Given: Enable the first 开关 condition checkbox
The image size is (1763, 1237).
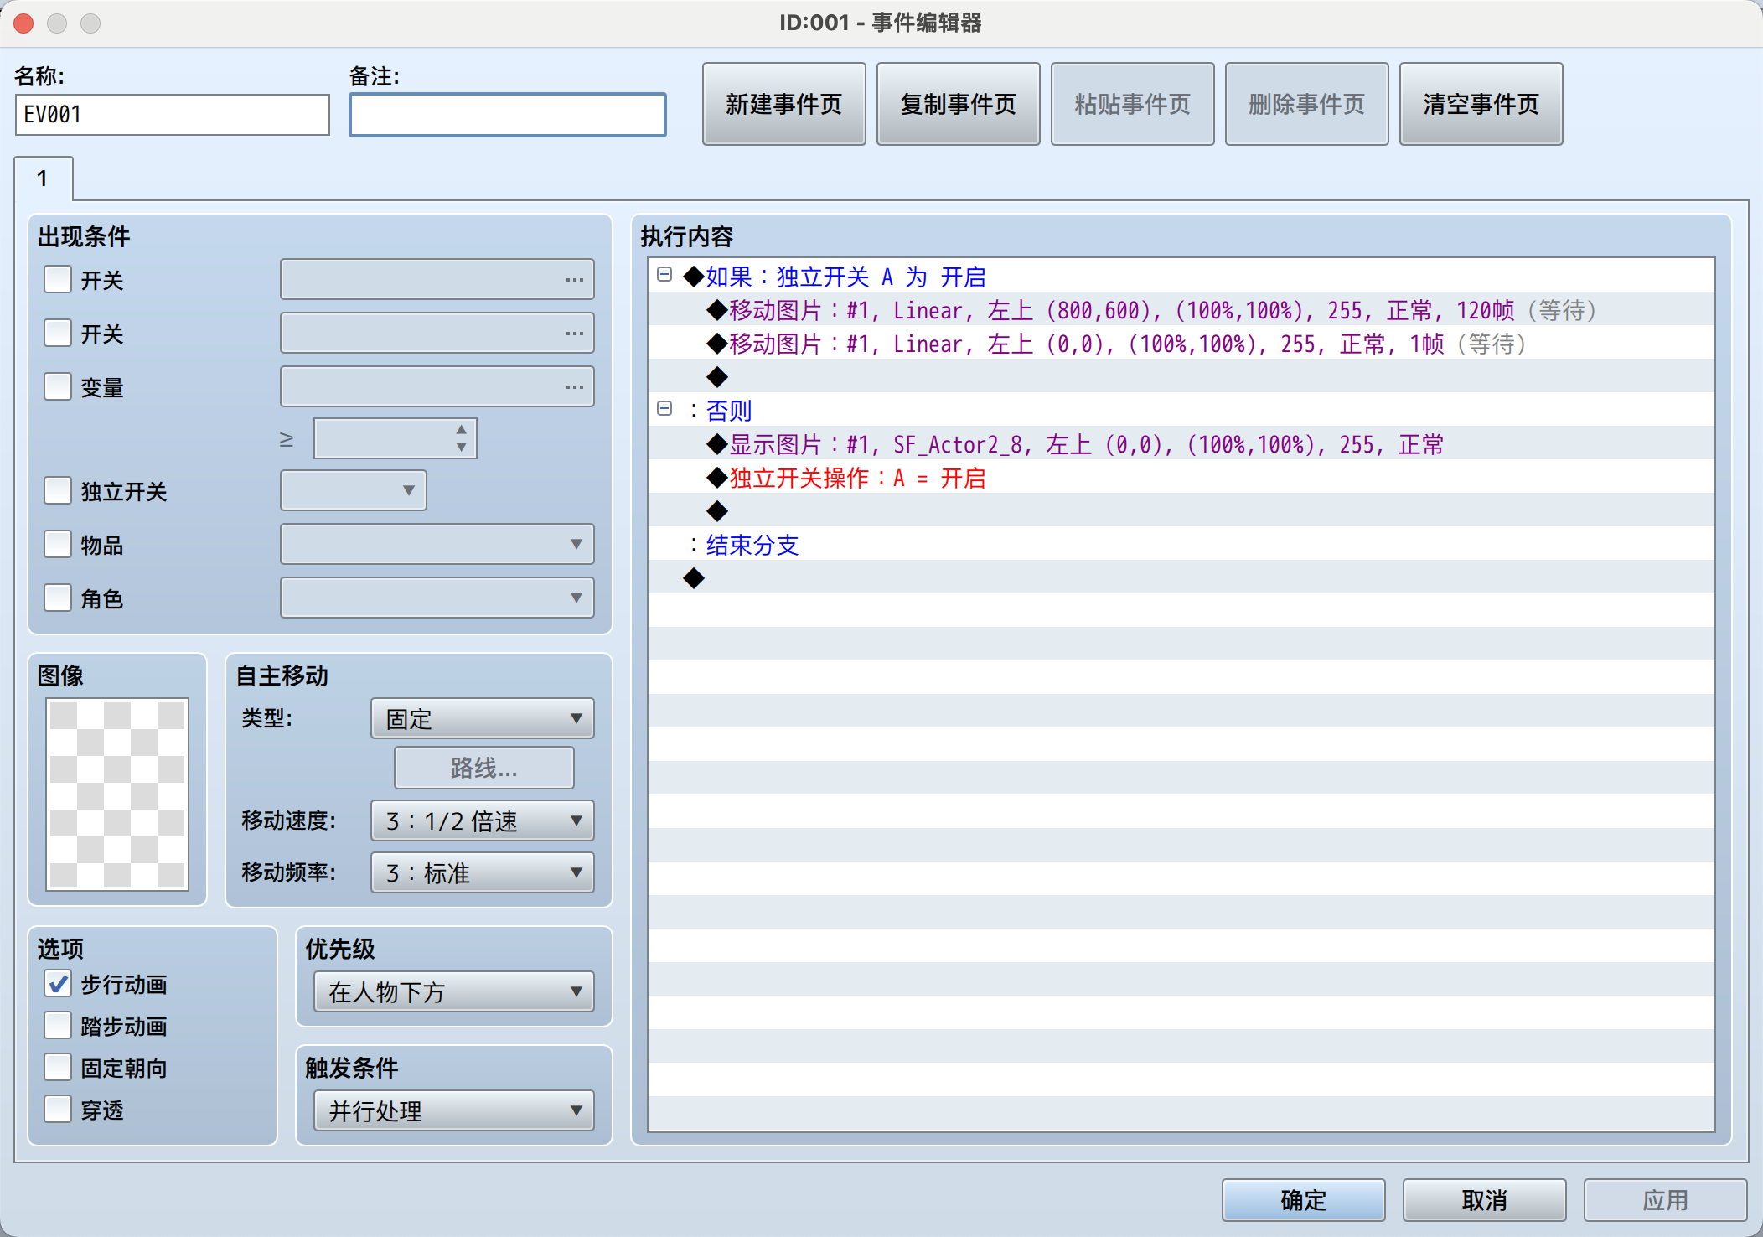Looking at the screenshot, I should [x=58, y=279].
